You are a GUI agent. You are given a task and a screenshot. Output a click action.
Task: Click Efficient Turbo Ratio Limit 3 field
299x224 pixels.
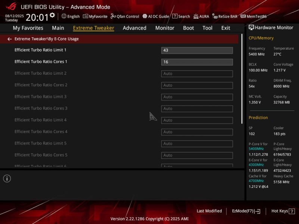pos(197,97)
